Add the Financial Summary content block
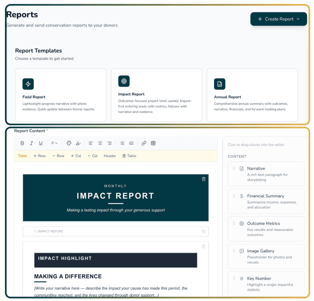This screenshot has width=314, height=301. [266, 202]
